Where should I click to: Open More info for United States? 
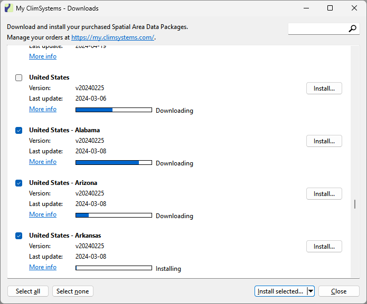[x=43, y=109]
